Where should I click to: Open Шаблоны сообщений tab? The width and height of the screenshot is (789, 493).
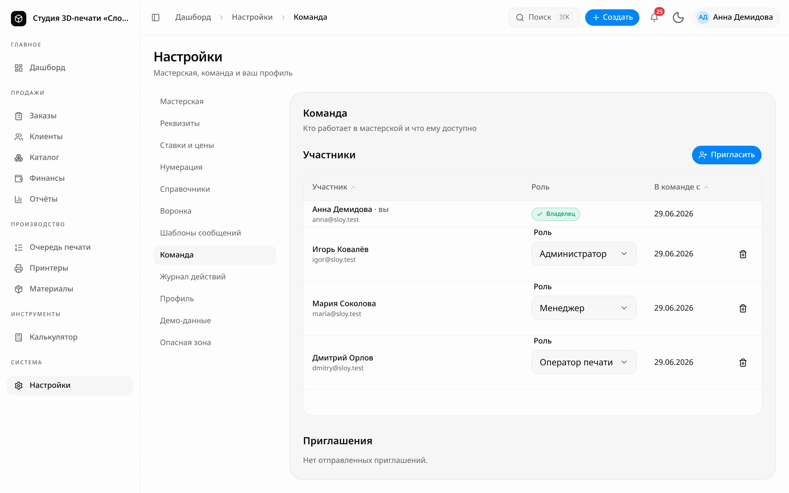click(215, 233)
